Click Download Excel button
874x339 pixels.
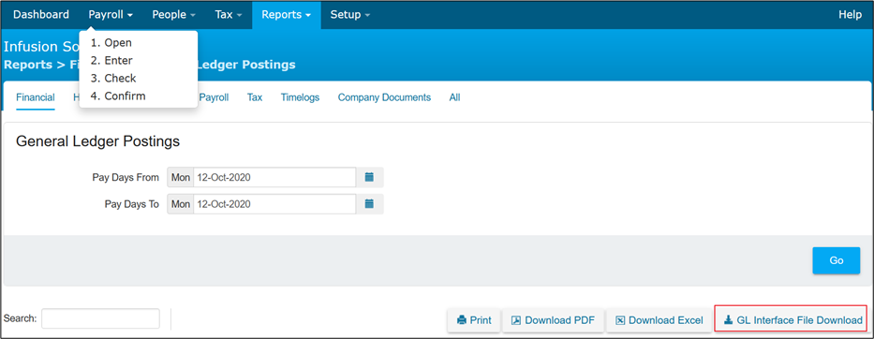(659, 320)
